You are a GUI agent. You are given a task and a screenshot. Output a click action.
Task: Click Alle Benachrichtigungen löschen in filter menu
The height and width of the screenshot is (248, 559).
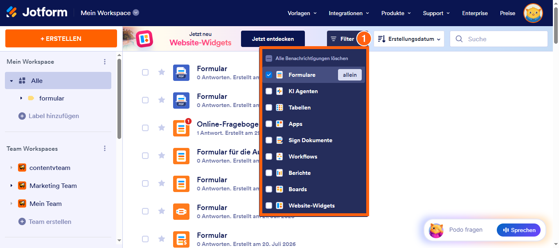point(311,58)
